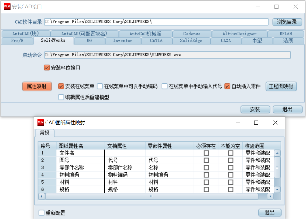This screenshot has height=219, width=306.
Task: Uncheck the 安装64位接口 checkbox
Action: 47,68
